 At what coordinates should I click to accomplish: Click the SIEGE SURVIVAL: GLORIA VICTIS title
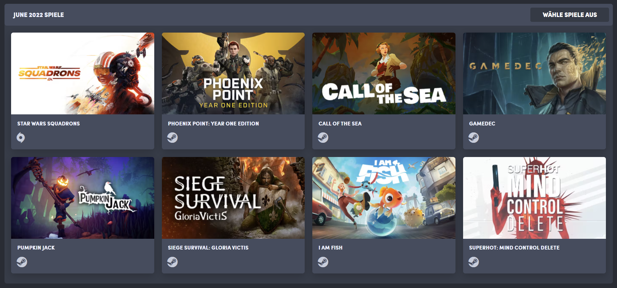tap(208, 248)
